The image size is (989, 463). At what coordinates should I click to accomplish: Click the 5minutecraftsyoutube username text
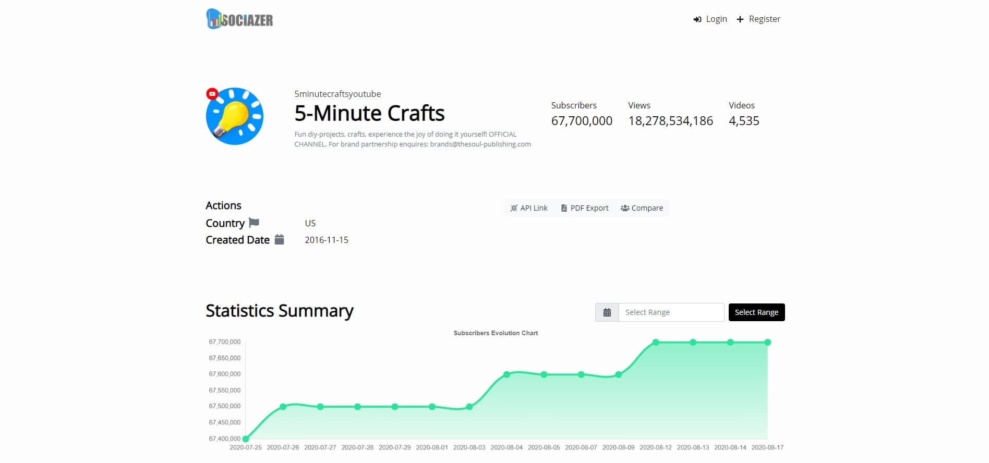click(x=337, y=94)
